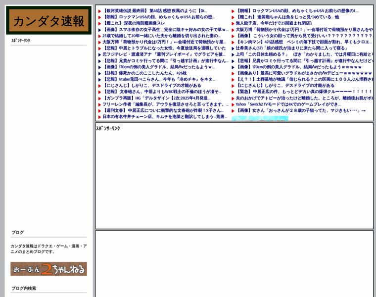Open 【週刊文春】中居正広についに衝撃的 headline
Screen dimensions: 376x297
tap(163, 110)
